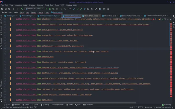Click the cursor position 69:1 indicator

pos(131,107)
